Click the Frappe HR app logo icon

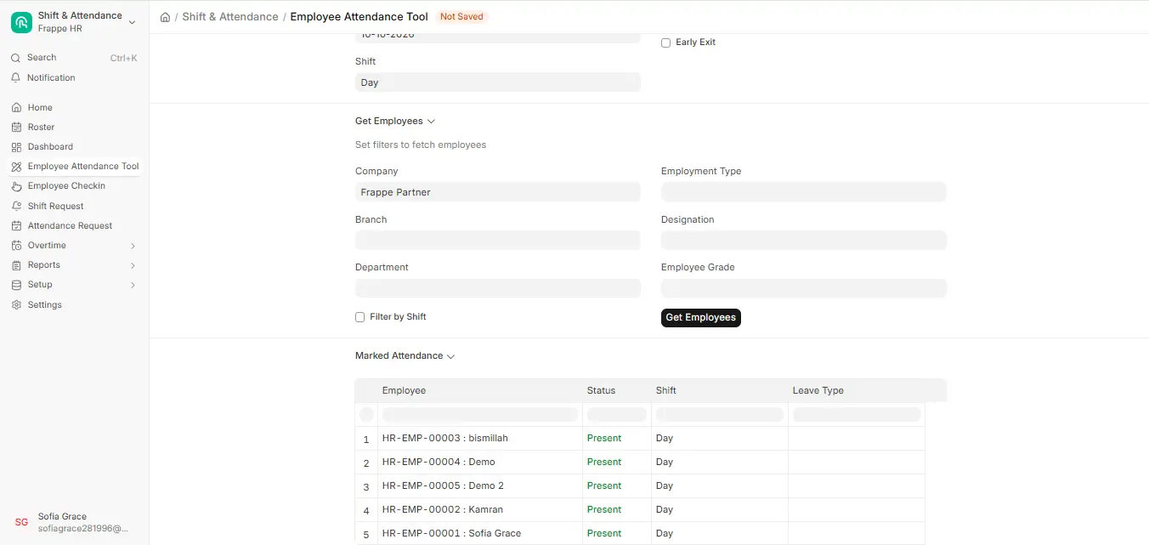[21, 22]
